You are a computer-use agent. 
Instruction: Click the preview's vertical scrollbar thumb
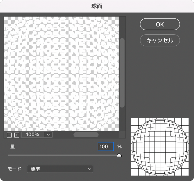click(122, 72)
